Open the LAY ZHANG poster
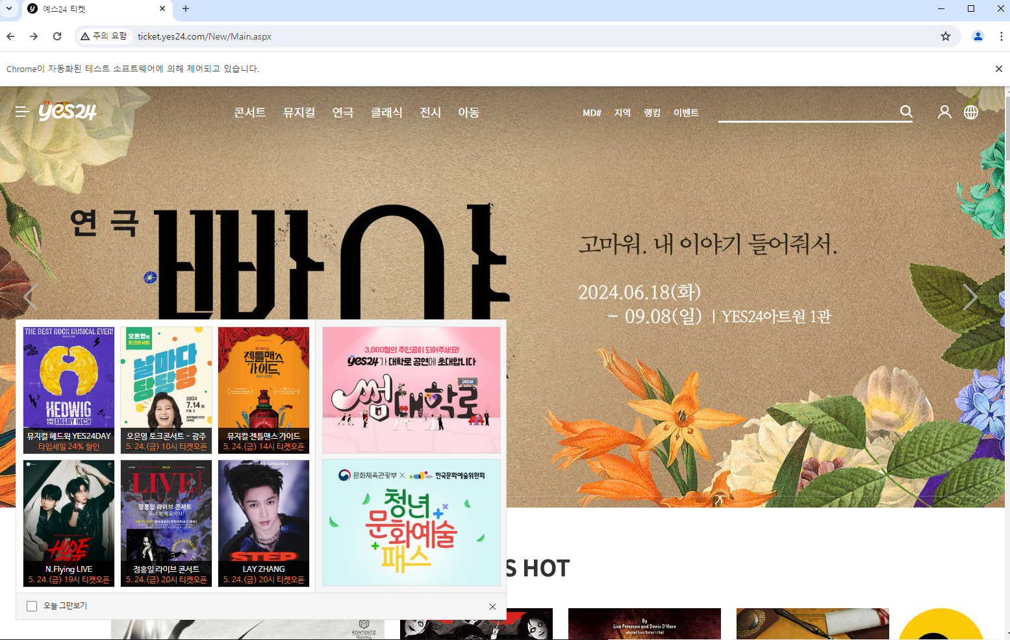1010x640 pixels. pyautogui.click(x=264, y=523)
